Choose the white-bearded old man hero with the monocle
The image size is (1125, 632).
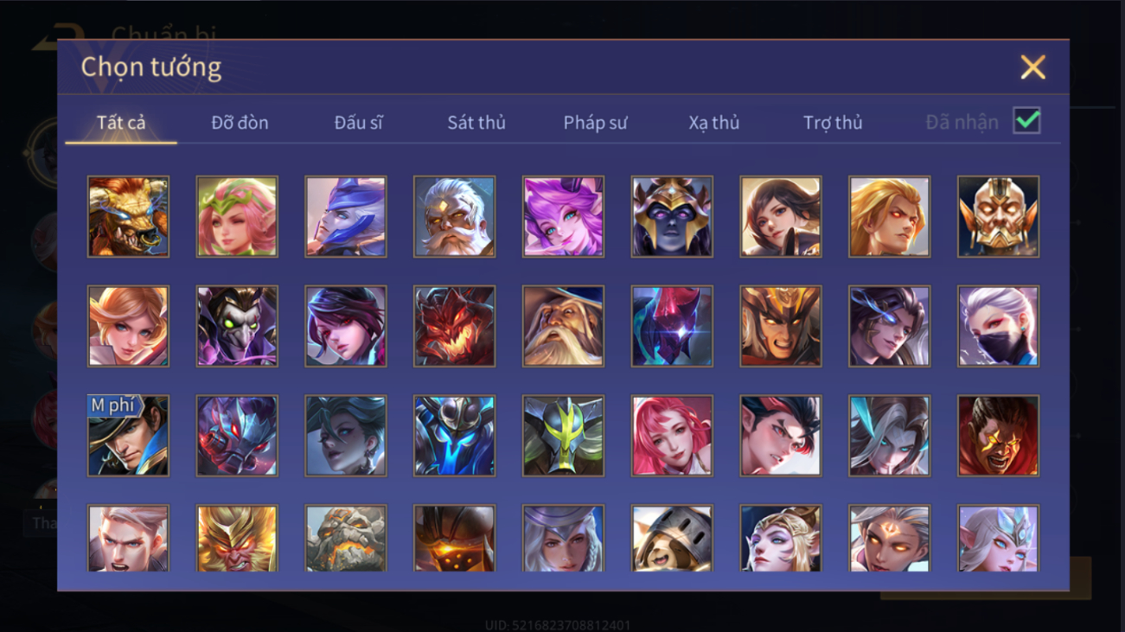tap(454, 216)
